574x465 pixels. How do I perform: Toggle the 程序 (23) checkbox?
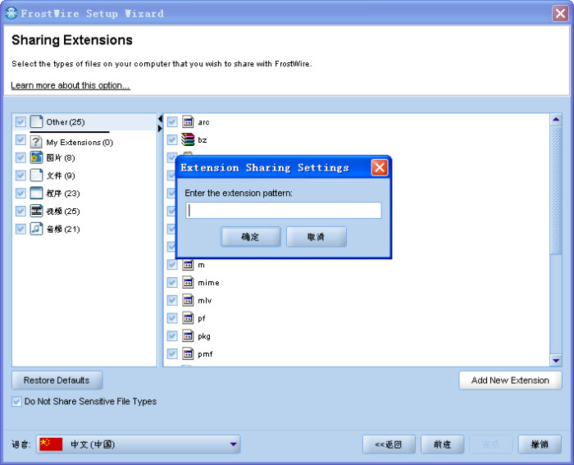(20, 193)
